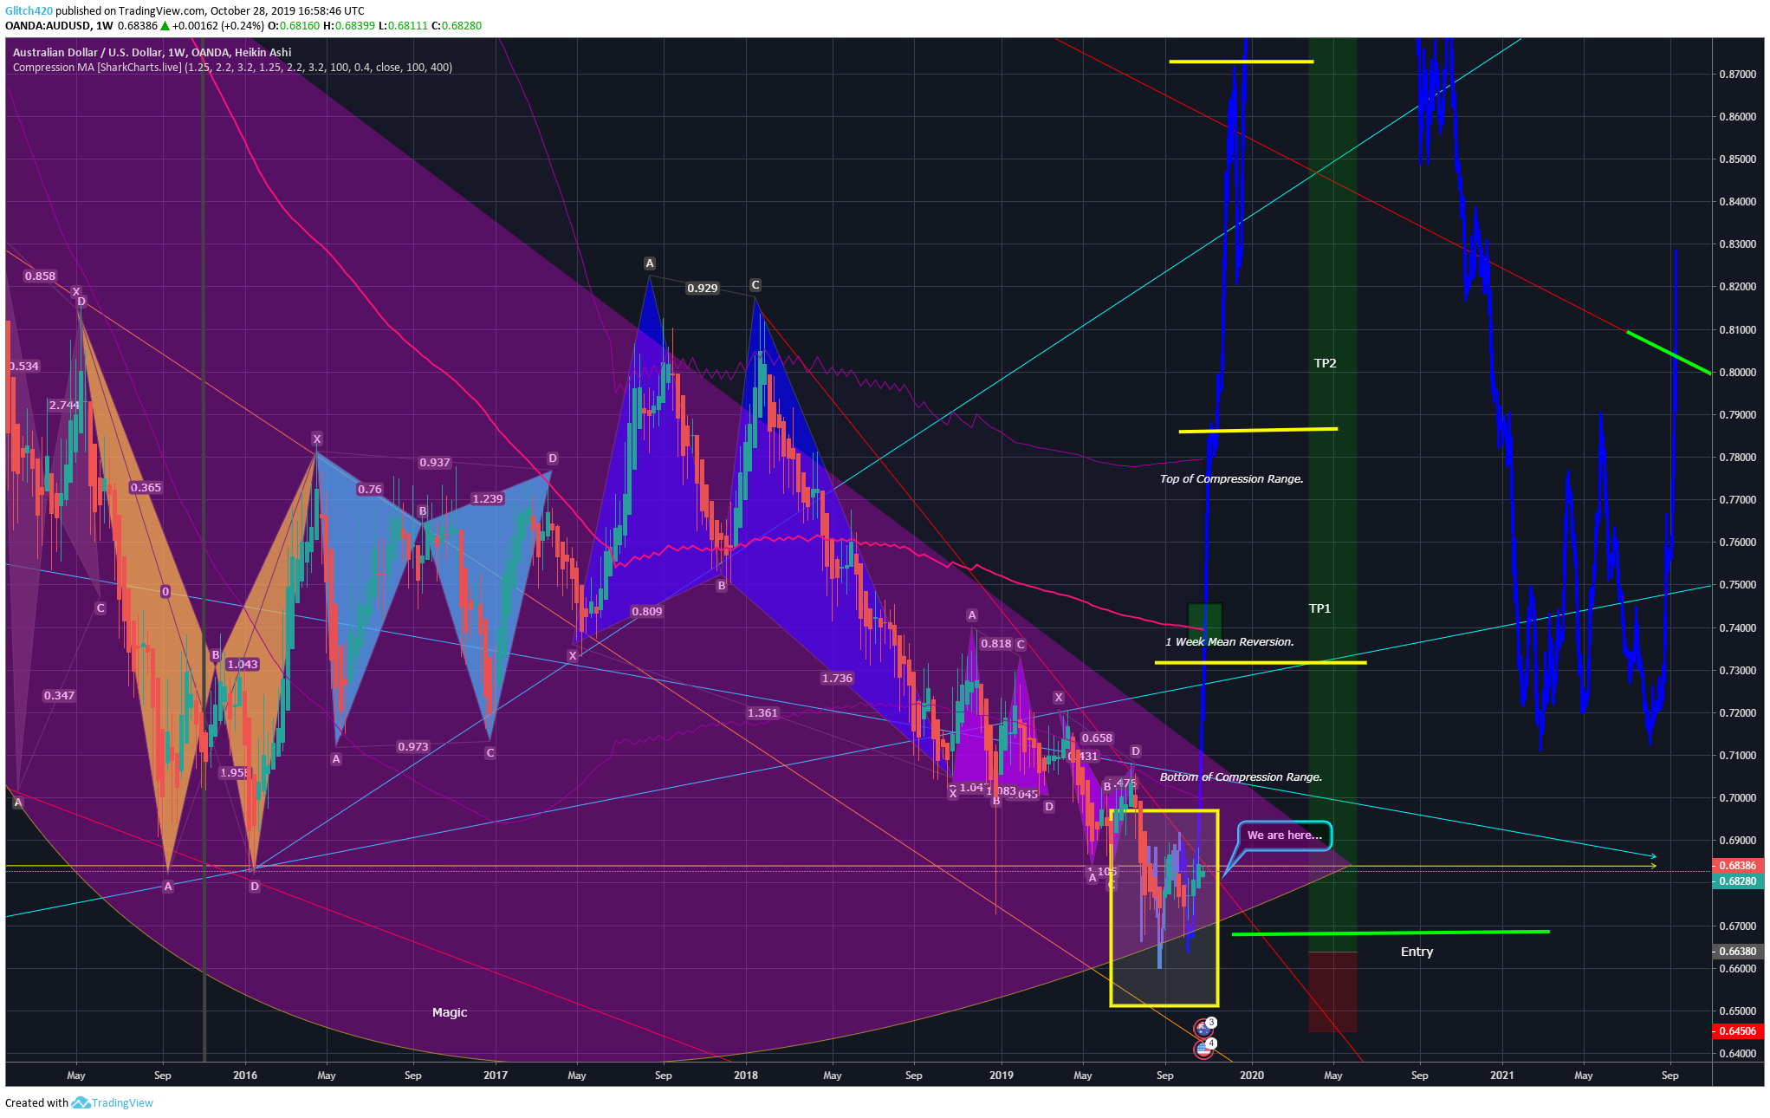Click the 0.809 ratio label

pyautogui.click(x=647, y=612)
